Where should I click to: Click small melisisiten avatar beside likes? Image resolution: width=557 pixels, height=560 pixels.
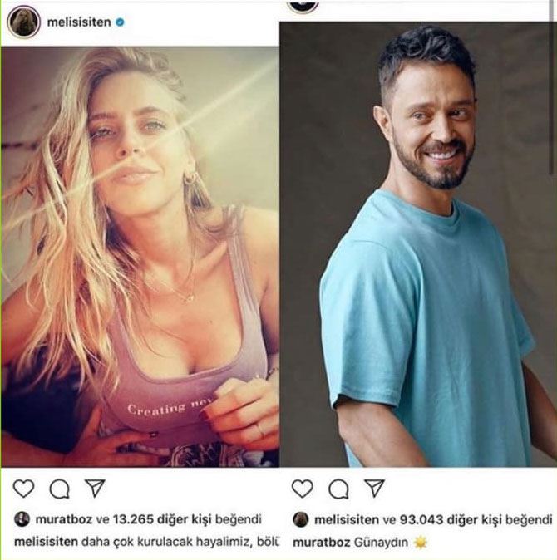[x=300, y=519]
